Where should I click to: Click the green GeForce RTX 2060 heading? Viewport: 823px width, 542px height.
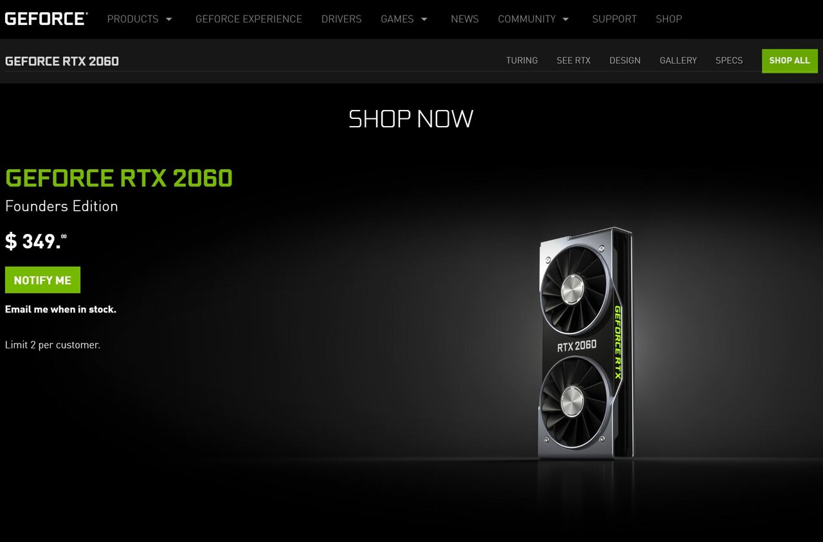pos(119,178)
